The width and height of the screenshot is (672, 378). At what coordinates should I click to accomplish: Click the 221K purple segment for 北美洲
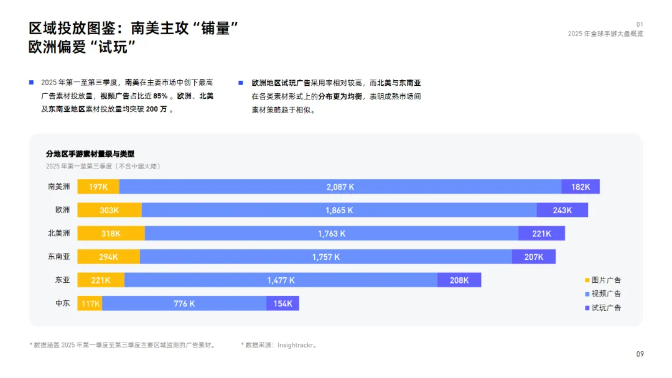tap(542, 233)
